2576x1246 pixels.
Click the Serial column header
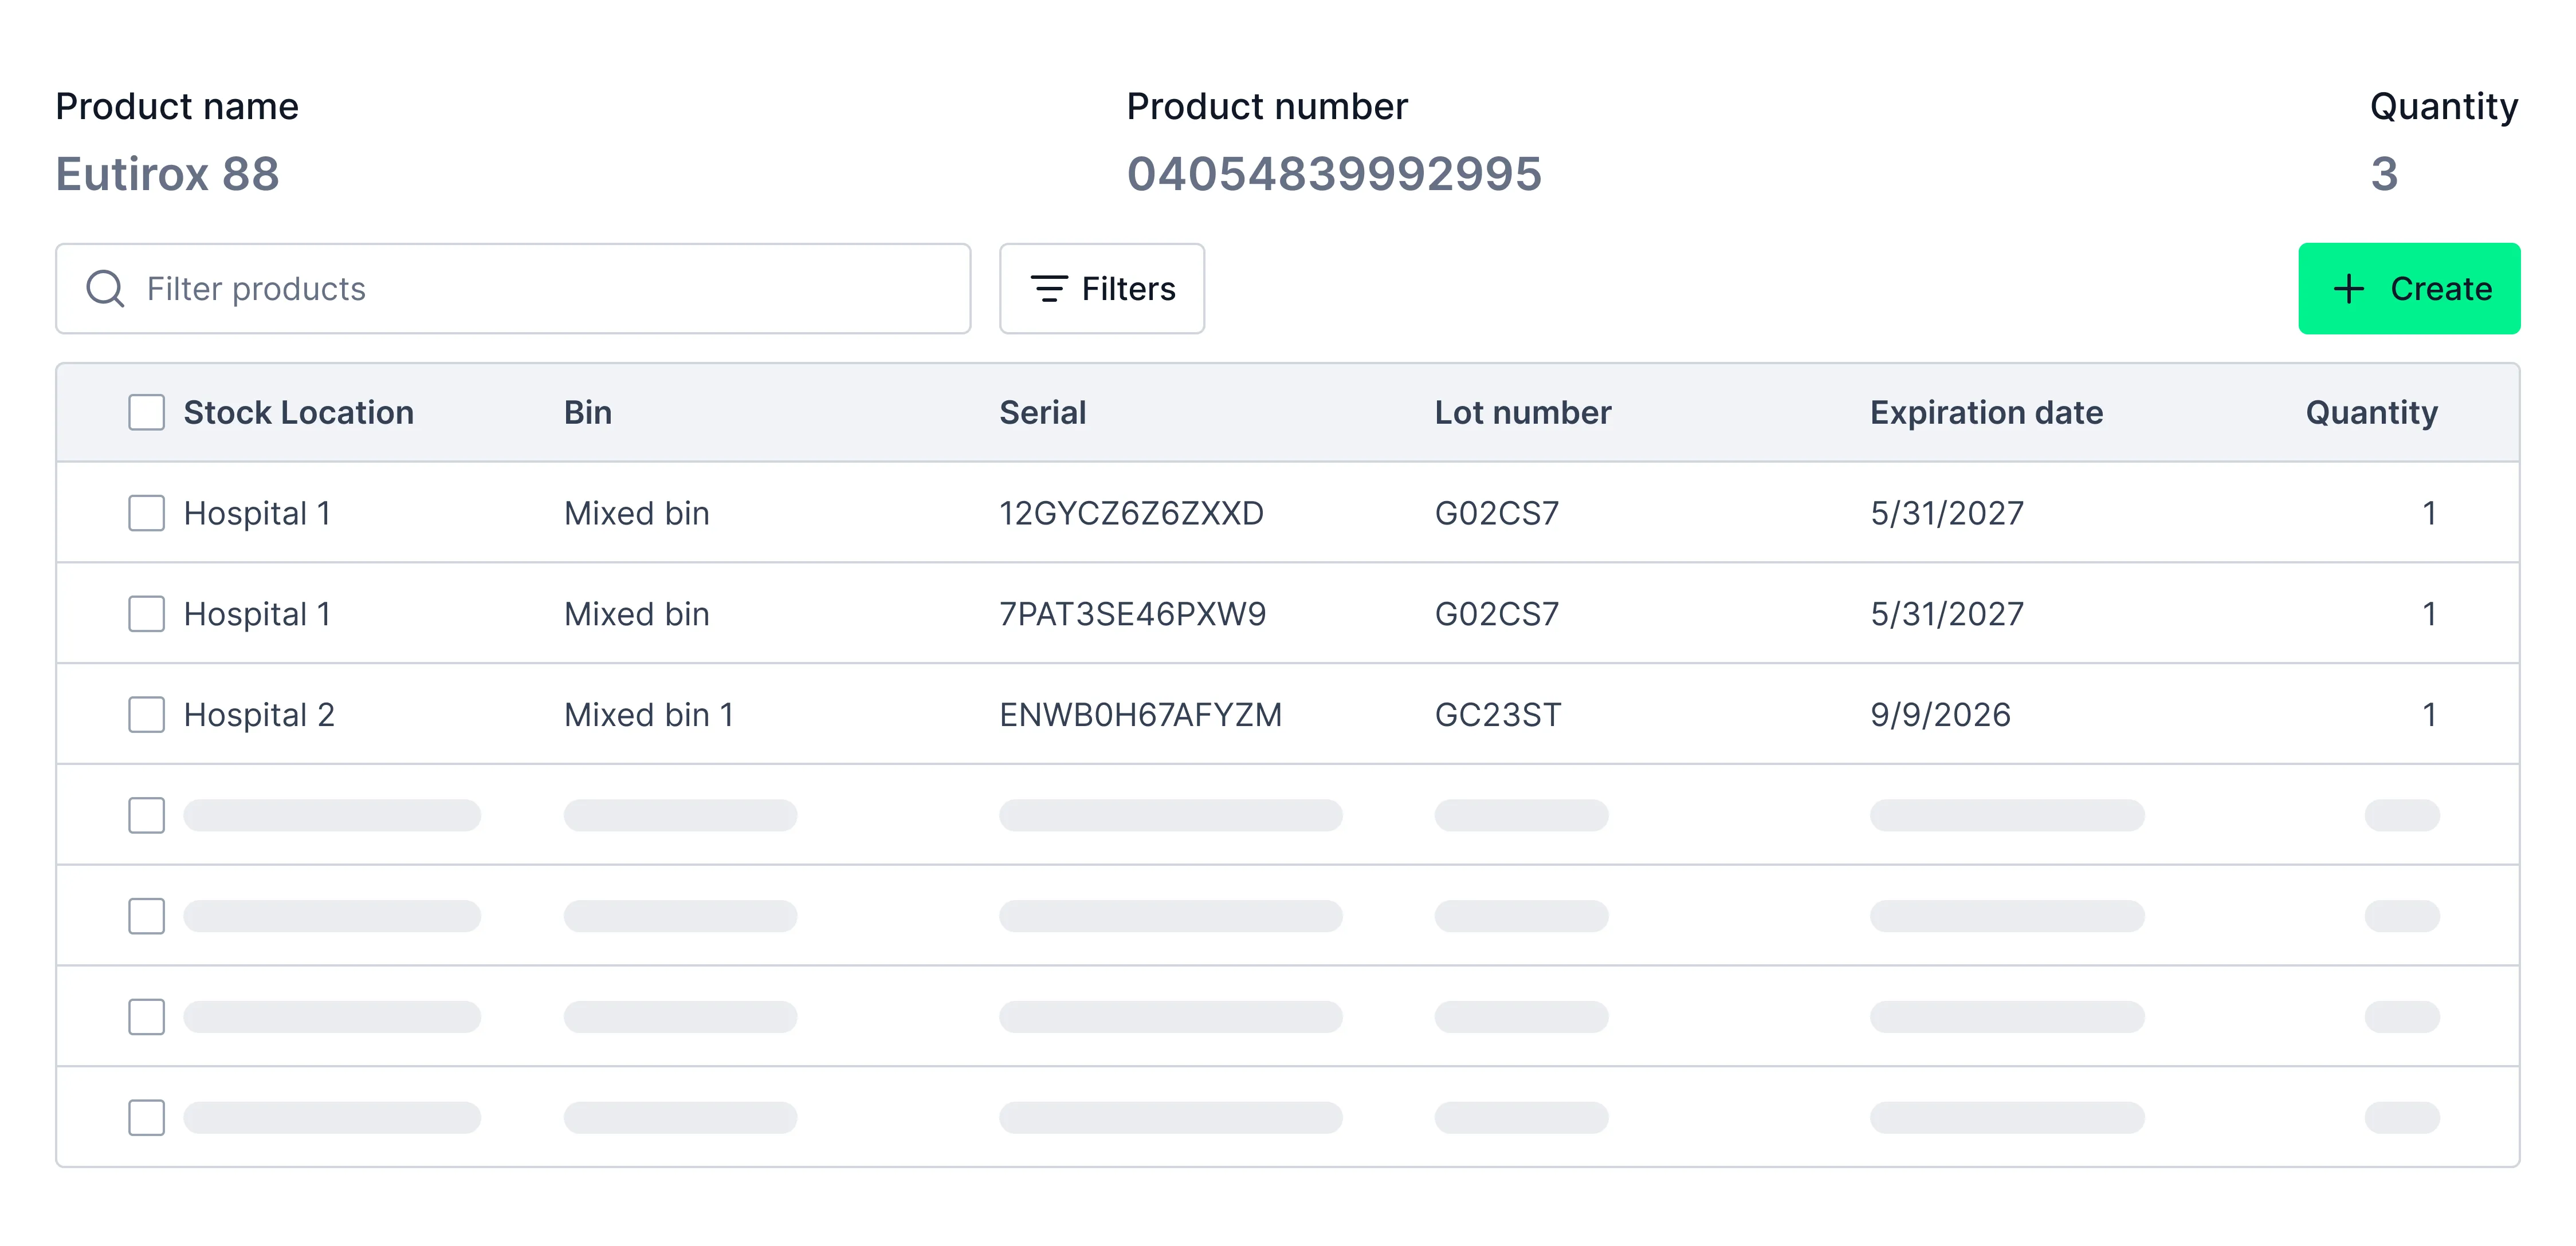point(1043,412)
